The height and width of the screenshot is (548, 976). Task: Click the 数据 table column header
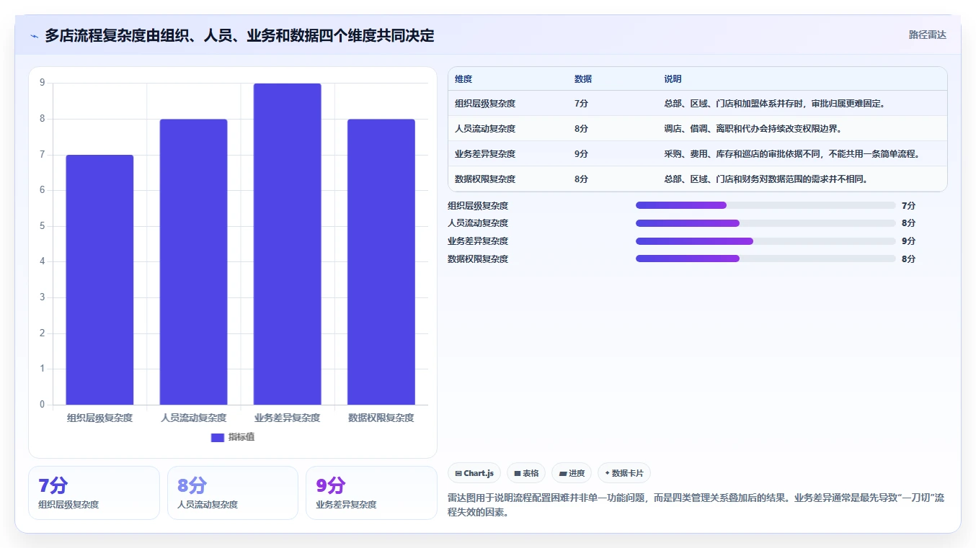[x=583, y=79]
